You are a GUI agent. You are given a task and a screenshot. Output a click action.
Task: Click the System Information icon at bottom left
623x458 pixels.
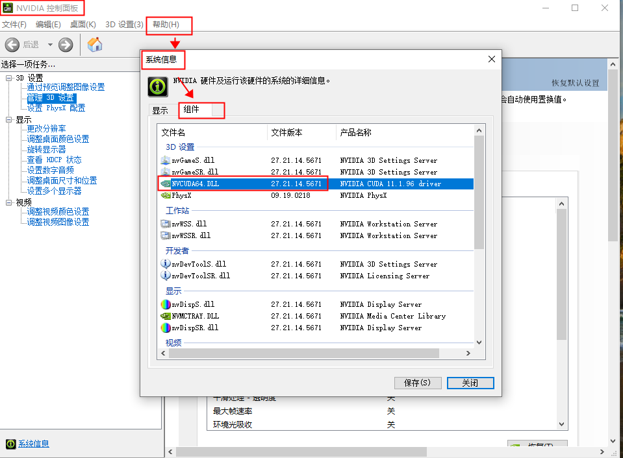pyautogui.click(x=11, y=444)
